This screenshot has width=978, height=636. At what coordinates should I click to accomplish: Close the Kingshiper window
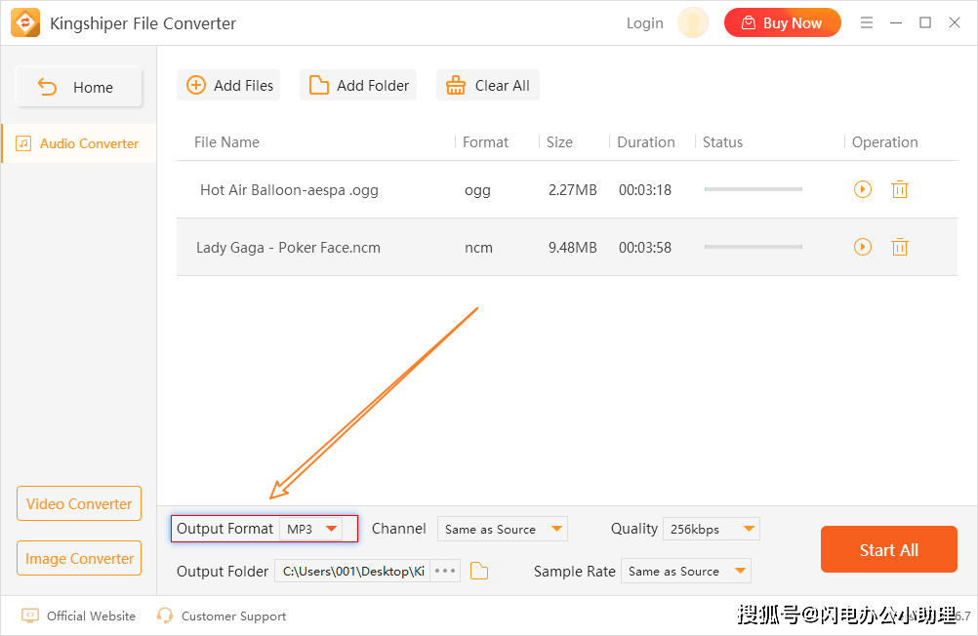tap(955, 22)
